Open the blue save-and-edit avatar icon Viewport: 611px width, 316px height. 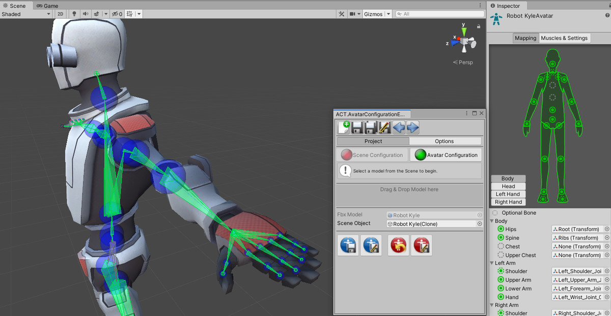pos(371,245)
